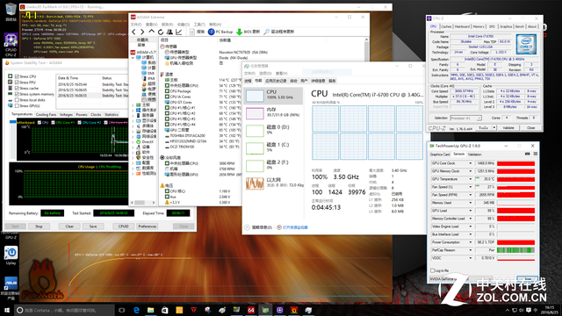Select Disk 0 (D:) in Task Manager
Image resolution: width=562 pixels, height=316 pixels.
[273, 131]
